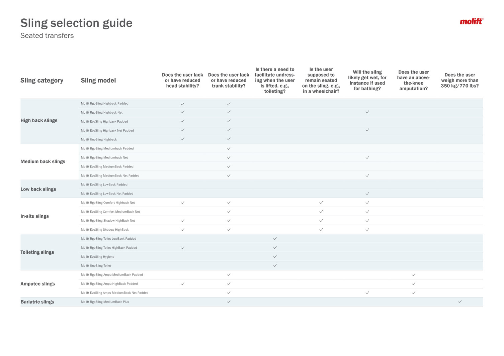Select the High back slings category
Viewport: 504px width, 356px height.
(39, 120)
